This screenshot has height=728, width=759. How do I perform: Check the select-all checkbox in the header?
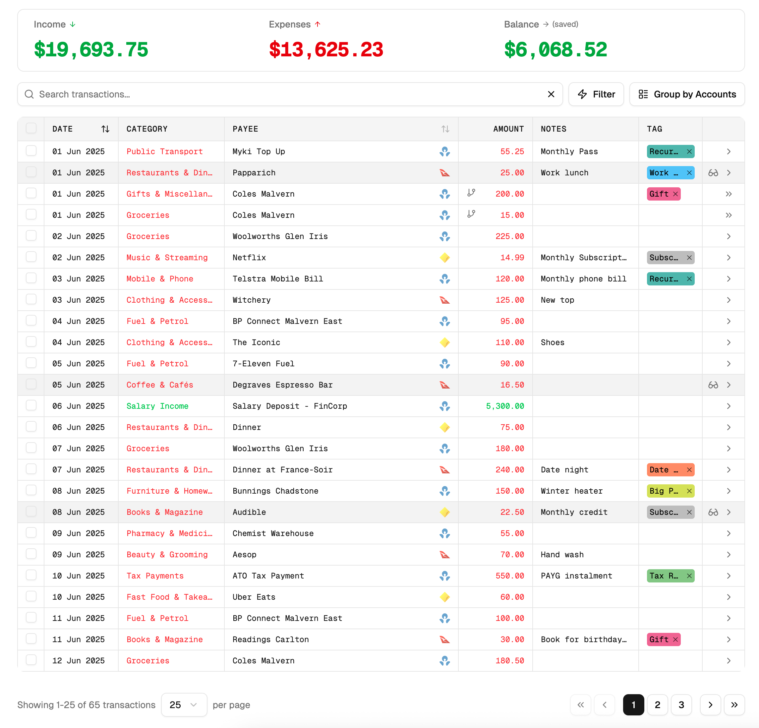tap(31, 128)
